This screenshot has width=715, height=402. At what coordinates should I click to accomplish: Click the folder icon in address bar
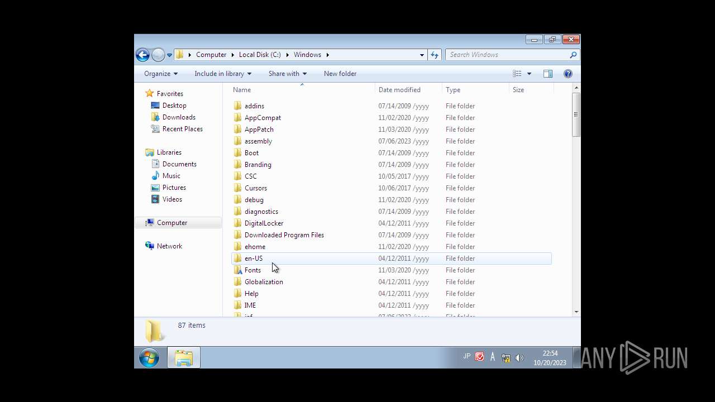click(179, 55)
